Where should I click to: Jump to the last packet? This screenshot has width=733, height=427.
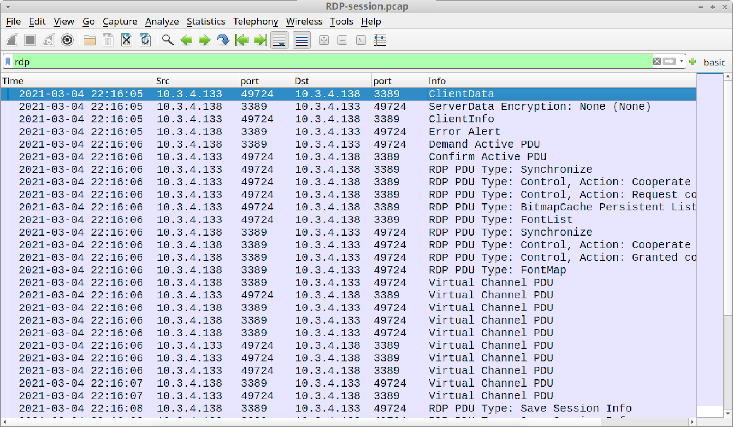(260, 40)
